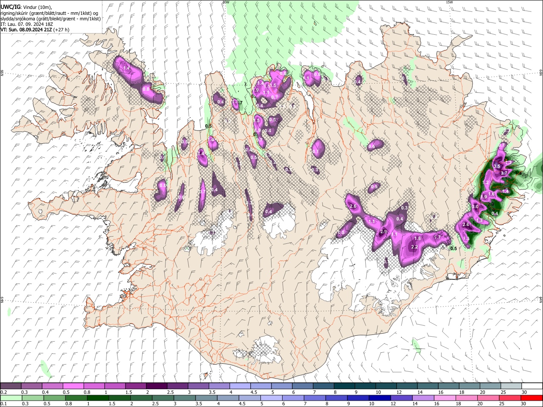Pick the grey-purple 0.2 swatch in purple legend row

[11, 386]
